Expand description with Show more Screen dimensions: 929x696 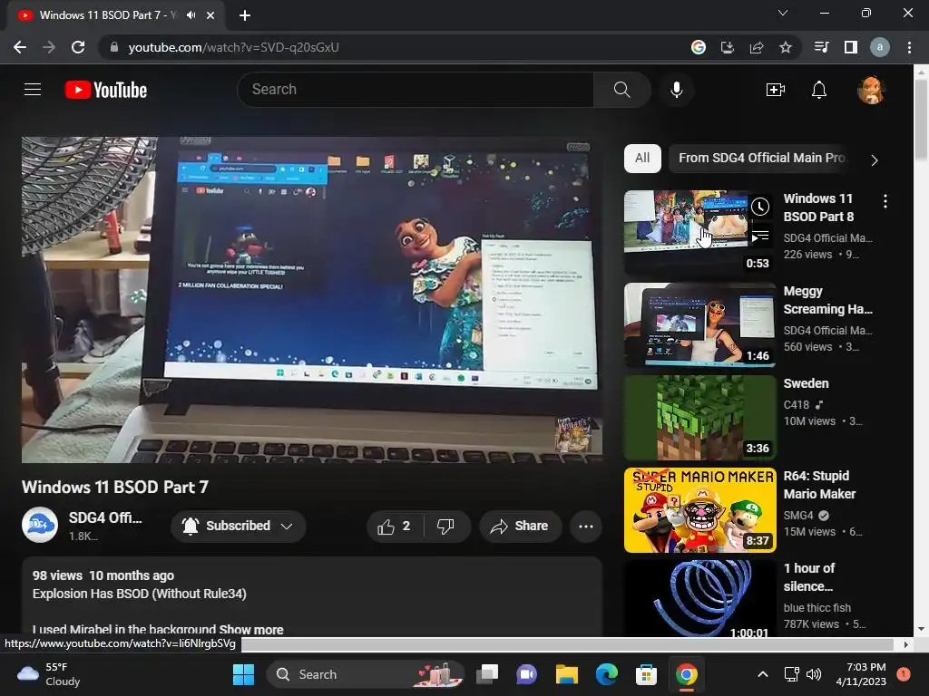(251, 630)
